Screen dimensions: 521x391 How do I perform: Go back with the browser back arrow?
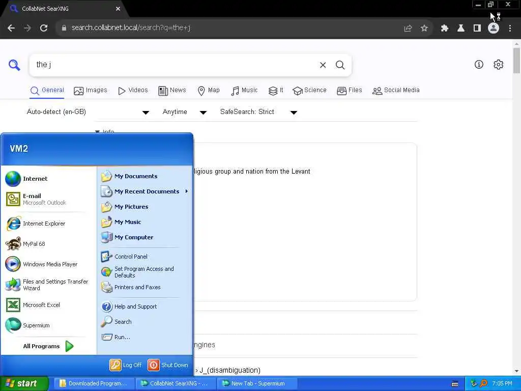tap(11, 28)
